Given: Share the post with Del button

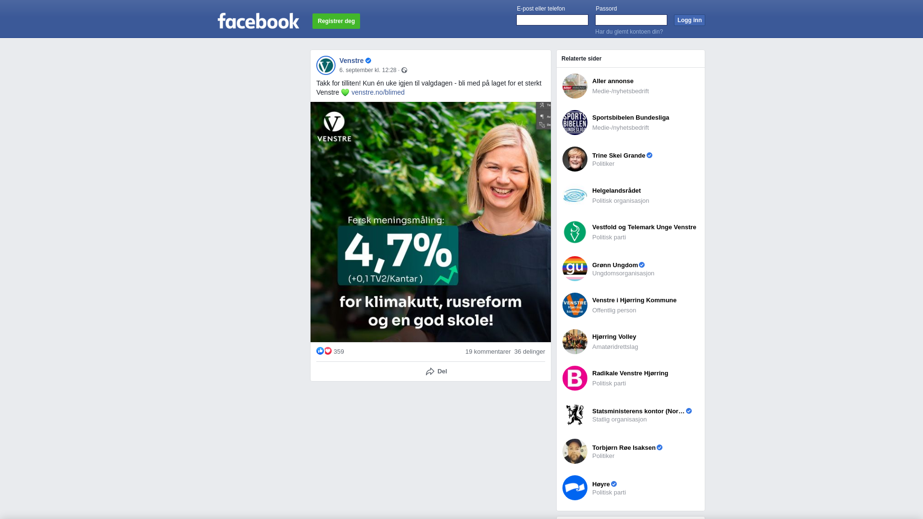Looking at the screenshot, I should click(x=436, y=371).
